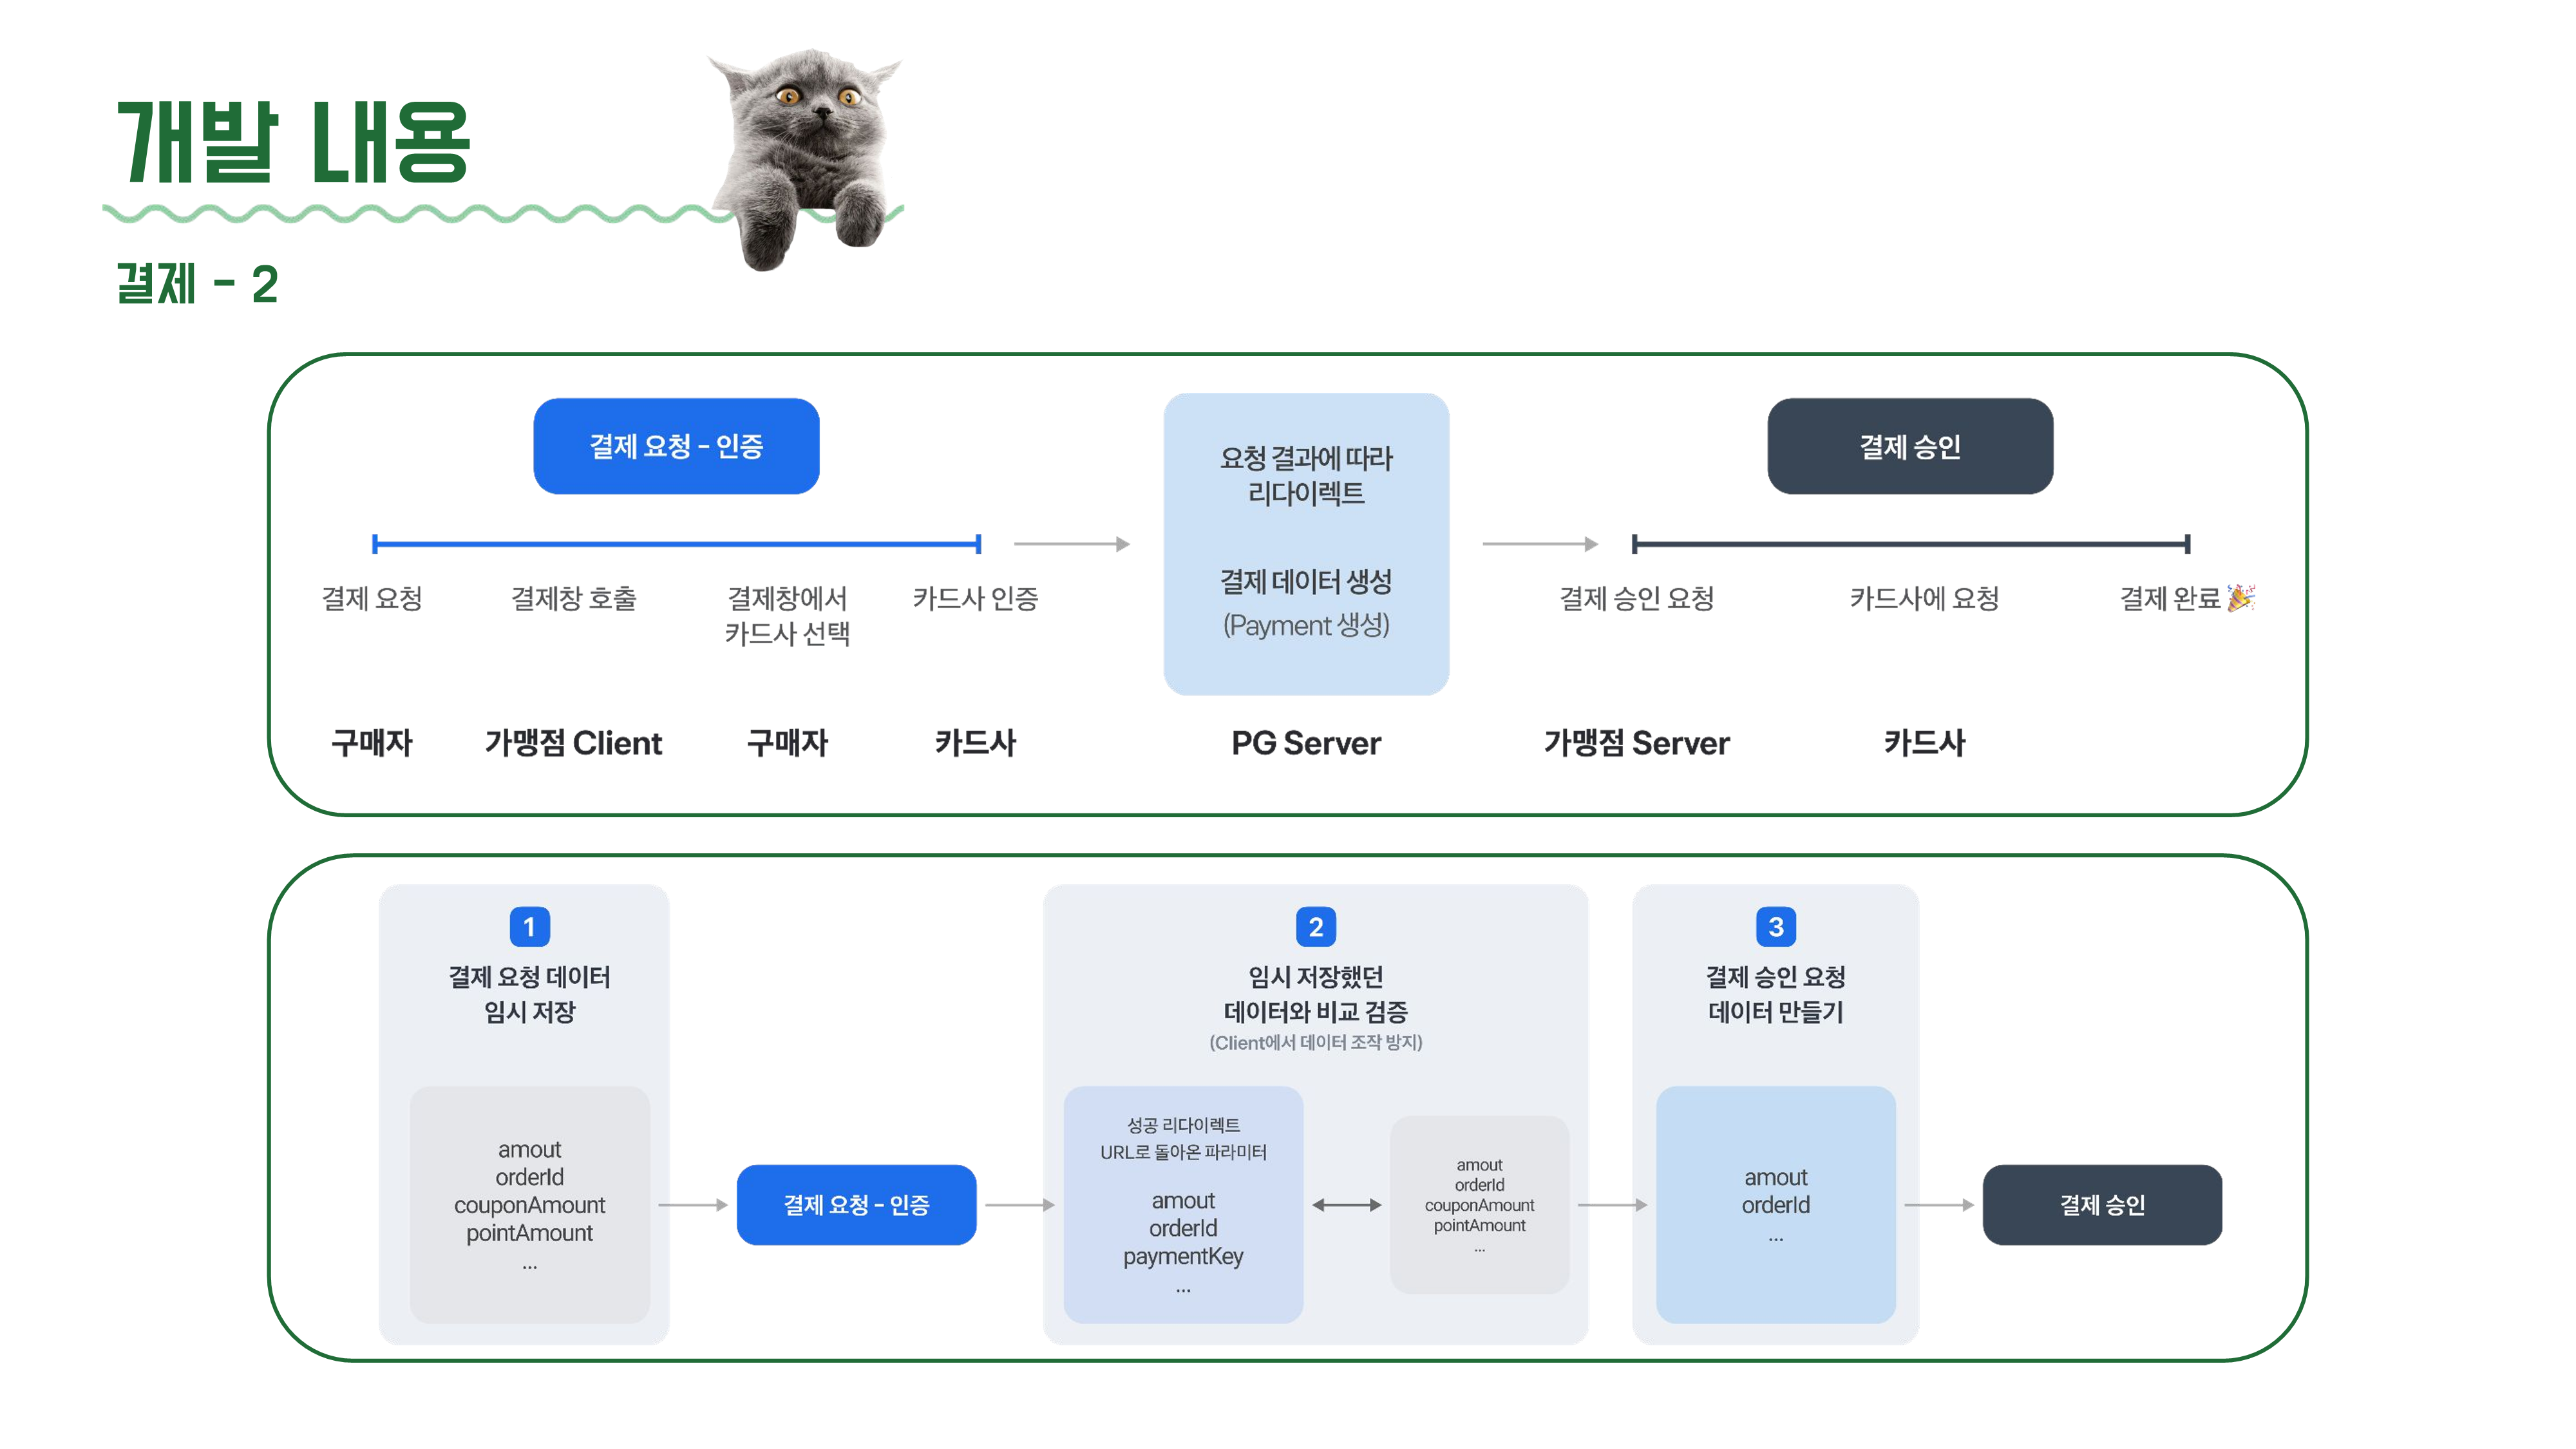Click the bottom blue 결제 요청 - 인증 button
2576x1449 pixels.
tap(856, 1205)
